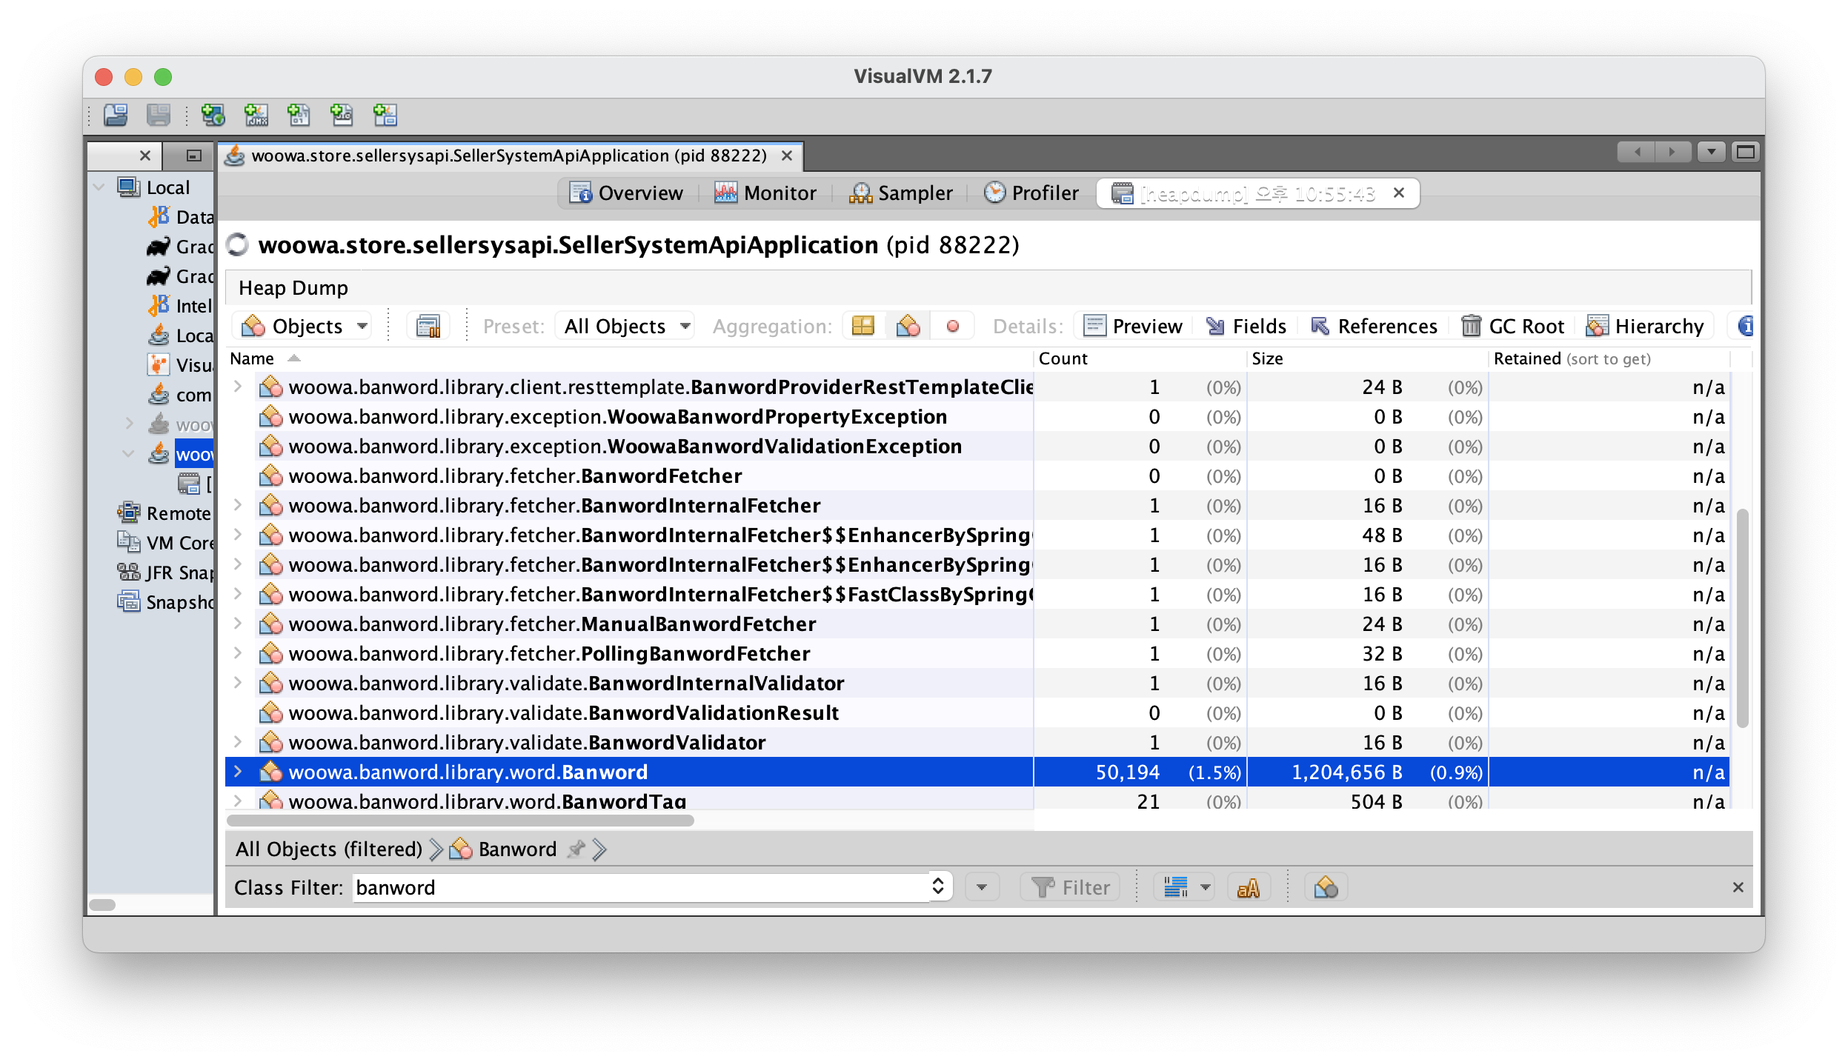Screen dimensions: 1848x1062
Task: Close the Class Filter bar
Action: [1738, 887]
